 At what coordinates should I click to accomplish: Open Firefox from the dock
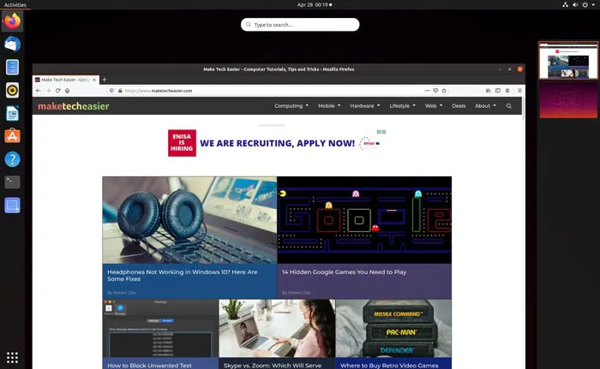click(x=12, y=21)
